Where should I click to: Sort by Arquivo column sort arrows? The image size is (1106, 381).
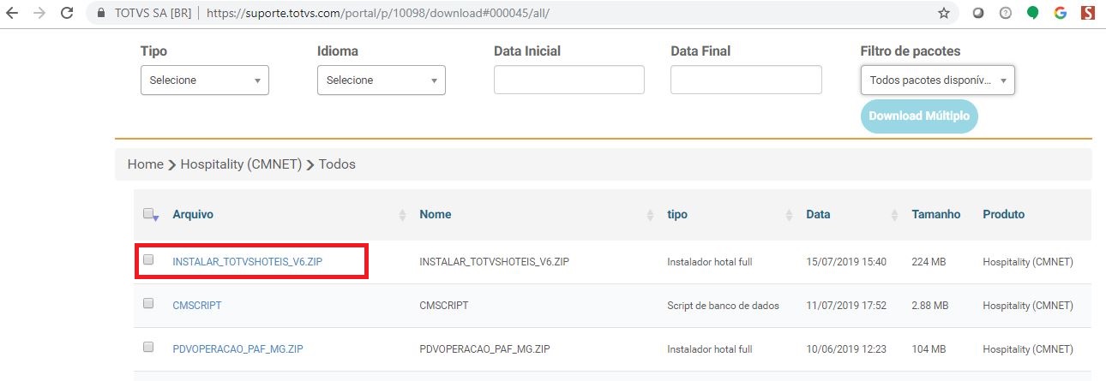402,215
